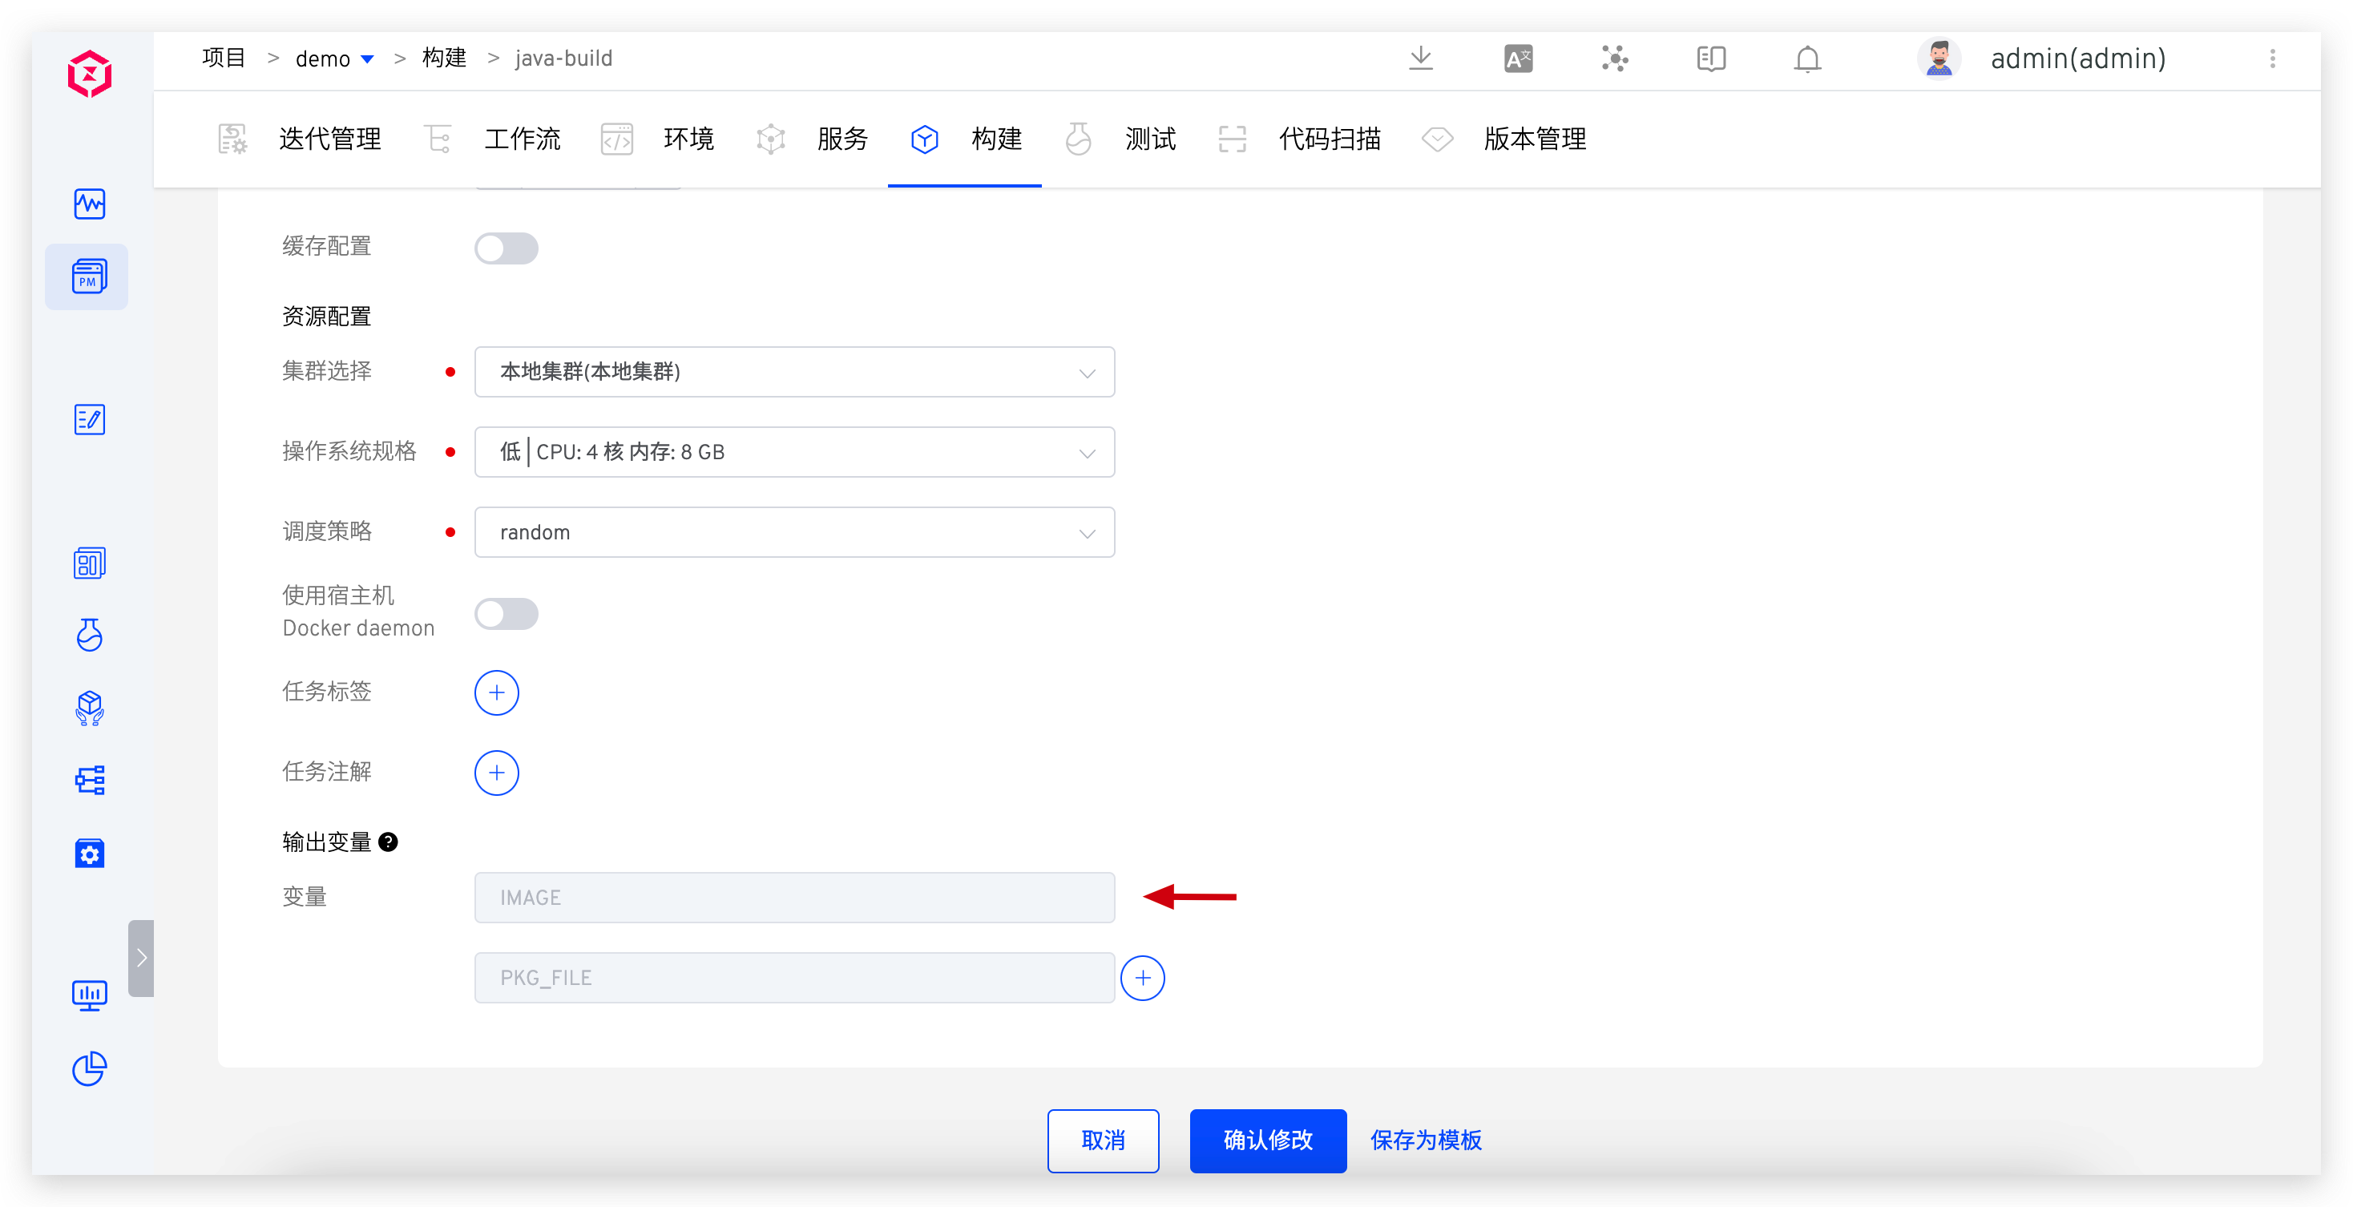Open the pie chart sidebar icon

(90, 1068)
